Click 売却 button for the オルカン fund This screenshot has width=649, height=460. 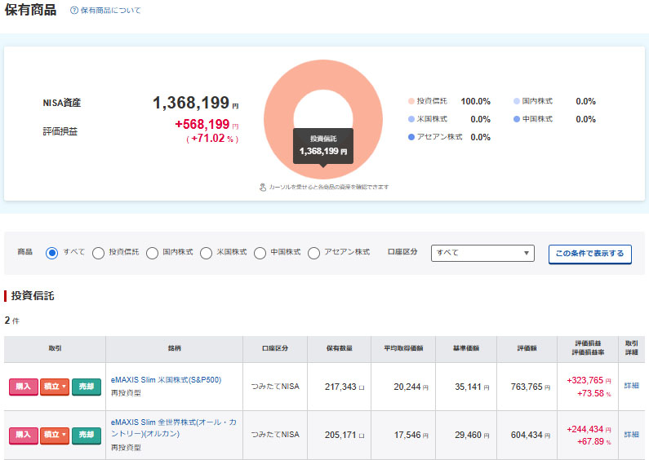[86, 435]
